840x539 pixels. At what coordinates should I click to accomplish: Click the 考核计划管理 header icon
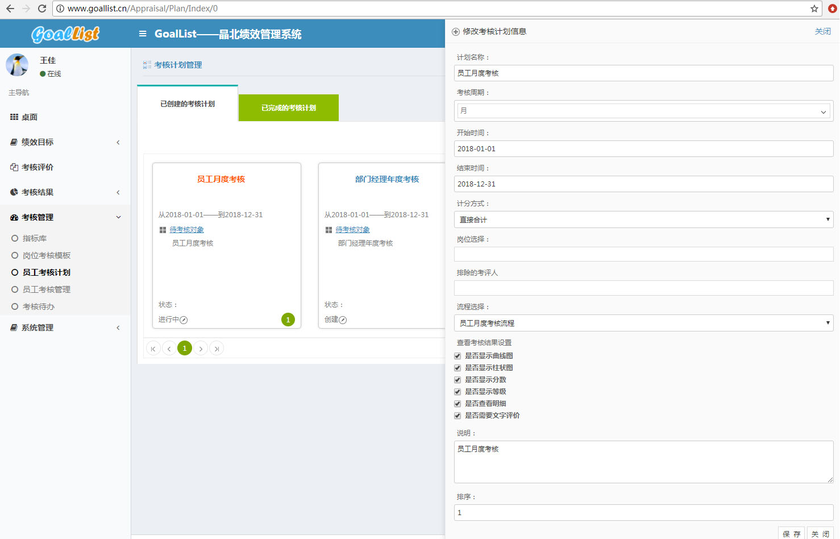[147, 65]
